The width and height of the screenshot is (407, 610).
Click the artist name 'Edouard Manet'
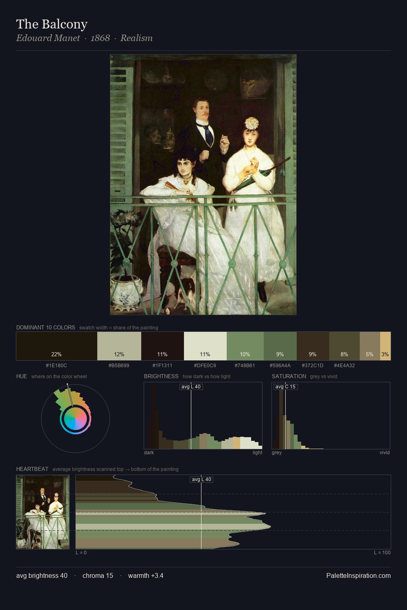[48, 38]
